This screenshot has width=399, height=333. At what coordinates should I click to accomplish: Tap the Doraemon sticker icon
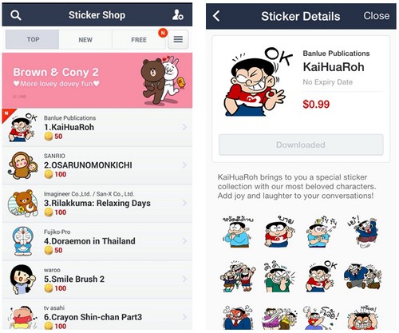[x=23, y=241]
